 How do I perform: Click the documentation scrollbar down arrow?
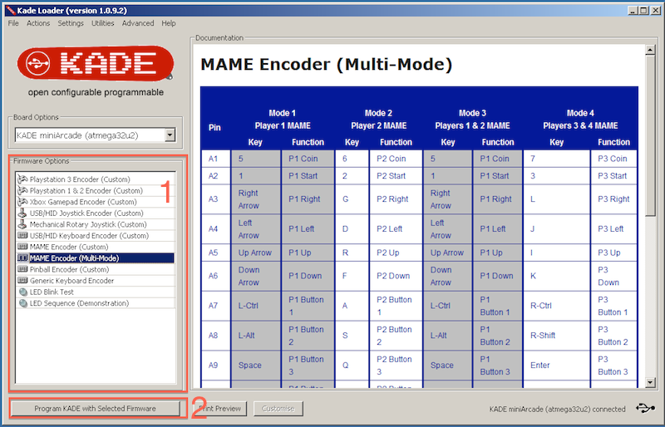[650, 382]
